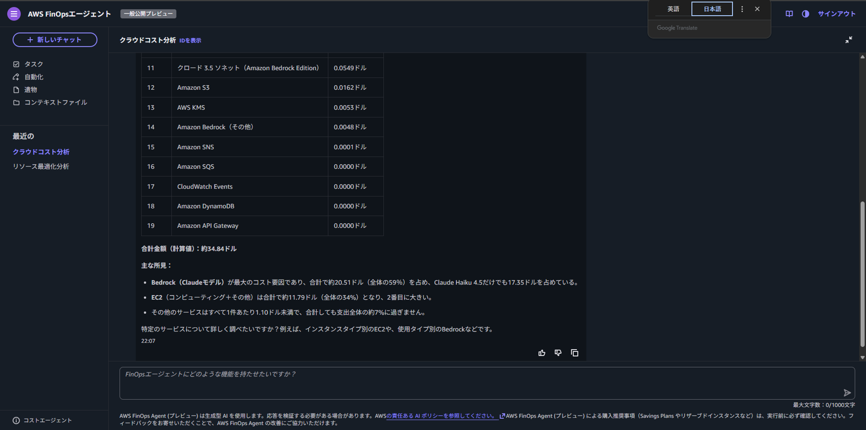Click IDを表示 link
866x430 pixels.
[190, 41]
